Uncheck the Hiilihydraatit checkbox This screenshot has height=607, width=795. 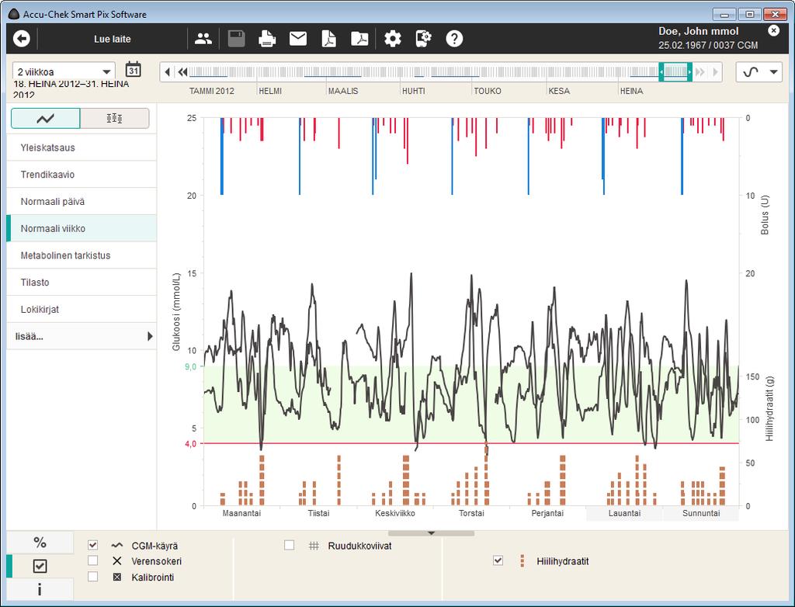[x=498, y=560]
